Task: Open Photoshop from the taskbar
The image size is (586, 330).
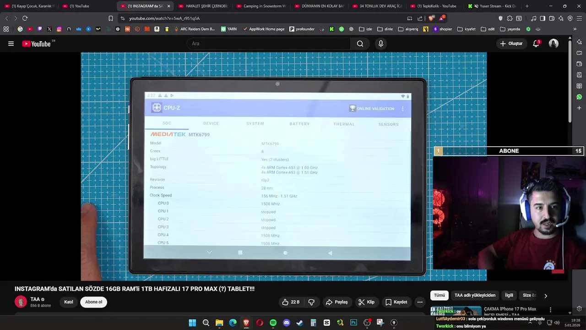Action: 353,323
